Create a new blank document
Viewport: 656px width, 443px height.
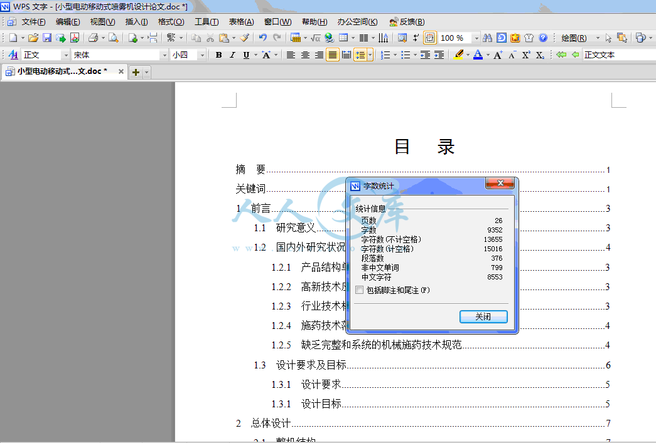coord(13,38)
